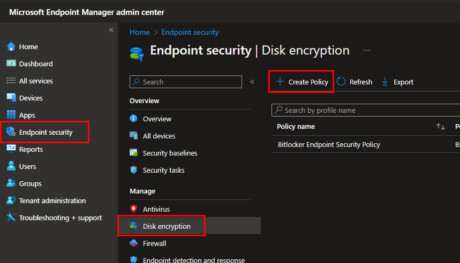The height and width of the screenshot is (263, 460).
Task: Export the policy list
Action: click(397, 82)
